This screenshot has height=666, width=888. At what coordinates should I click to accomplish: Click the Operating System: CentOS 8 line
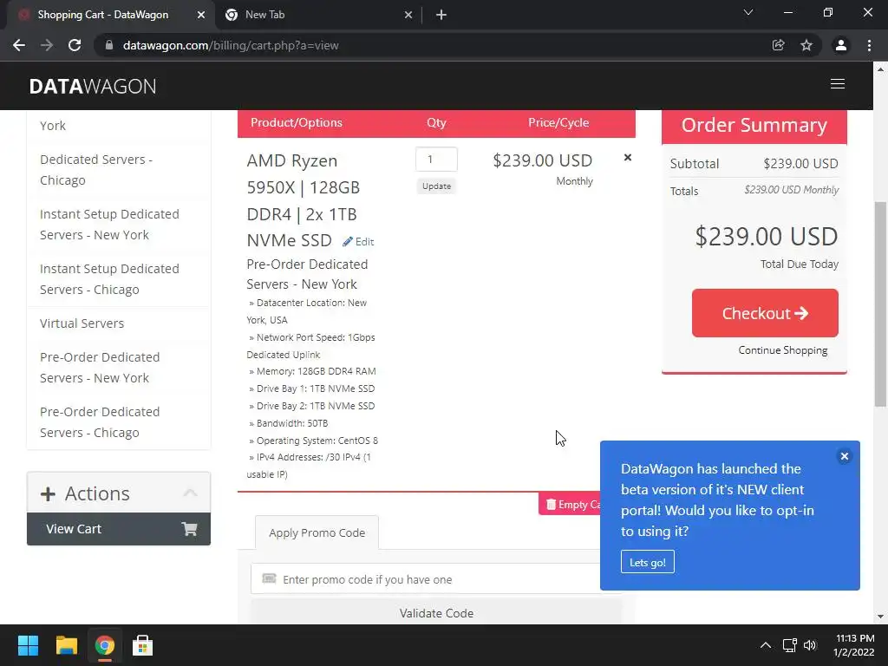pyautogui.click(x=313, y=441)
